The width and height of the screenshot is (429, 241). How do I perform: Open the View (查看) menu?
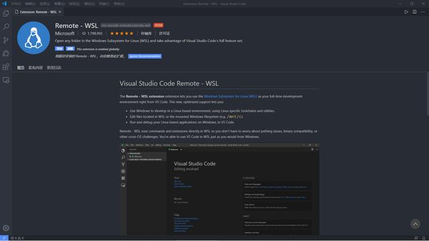tap(60, 4)
